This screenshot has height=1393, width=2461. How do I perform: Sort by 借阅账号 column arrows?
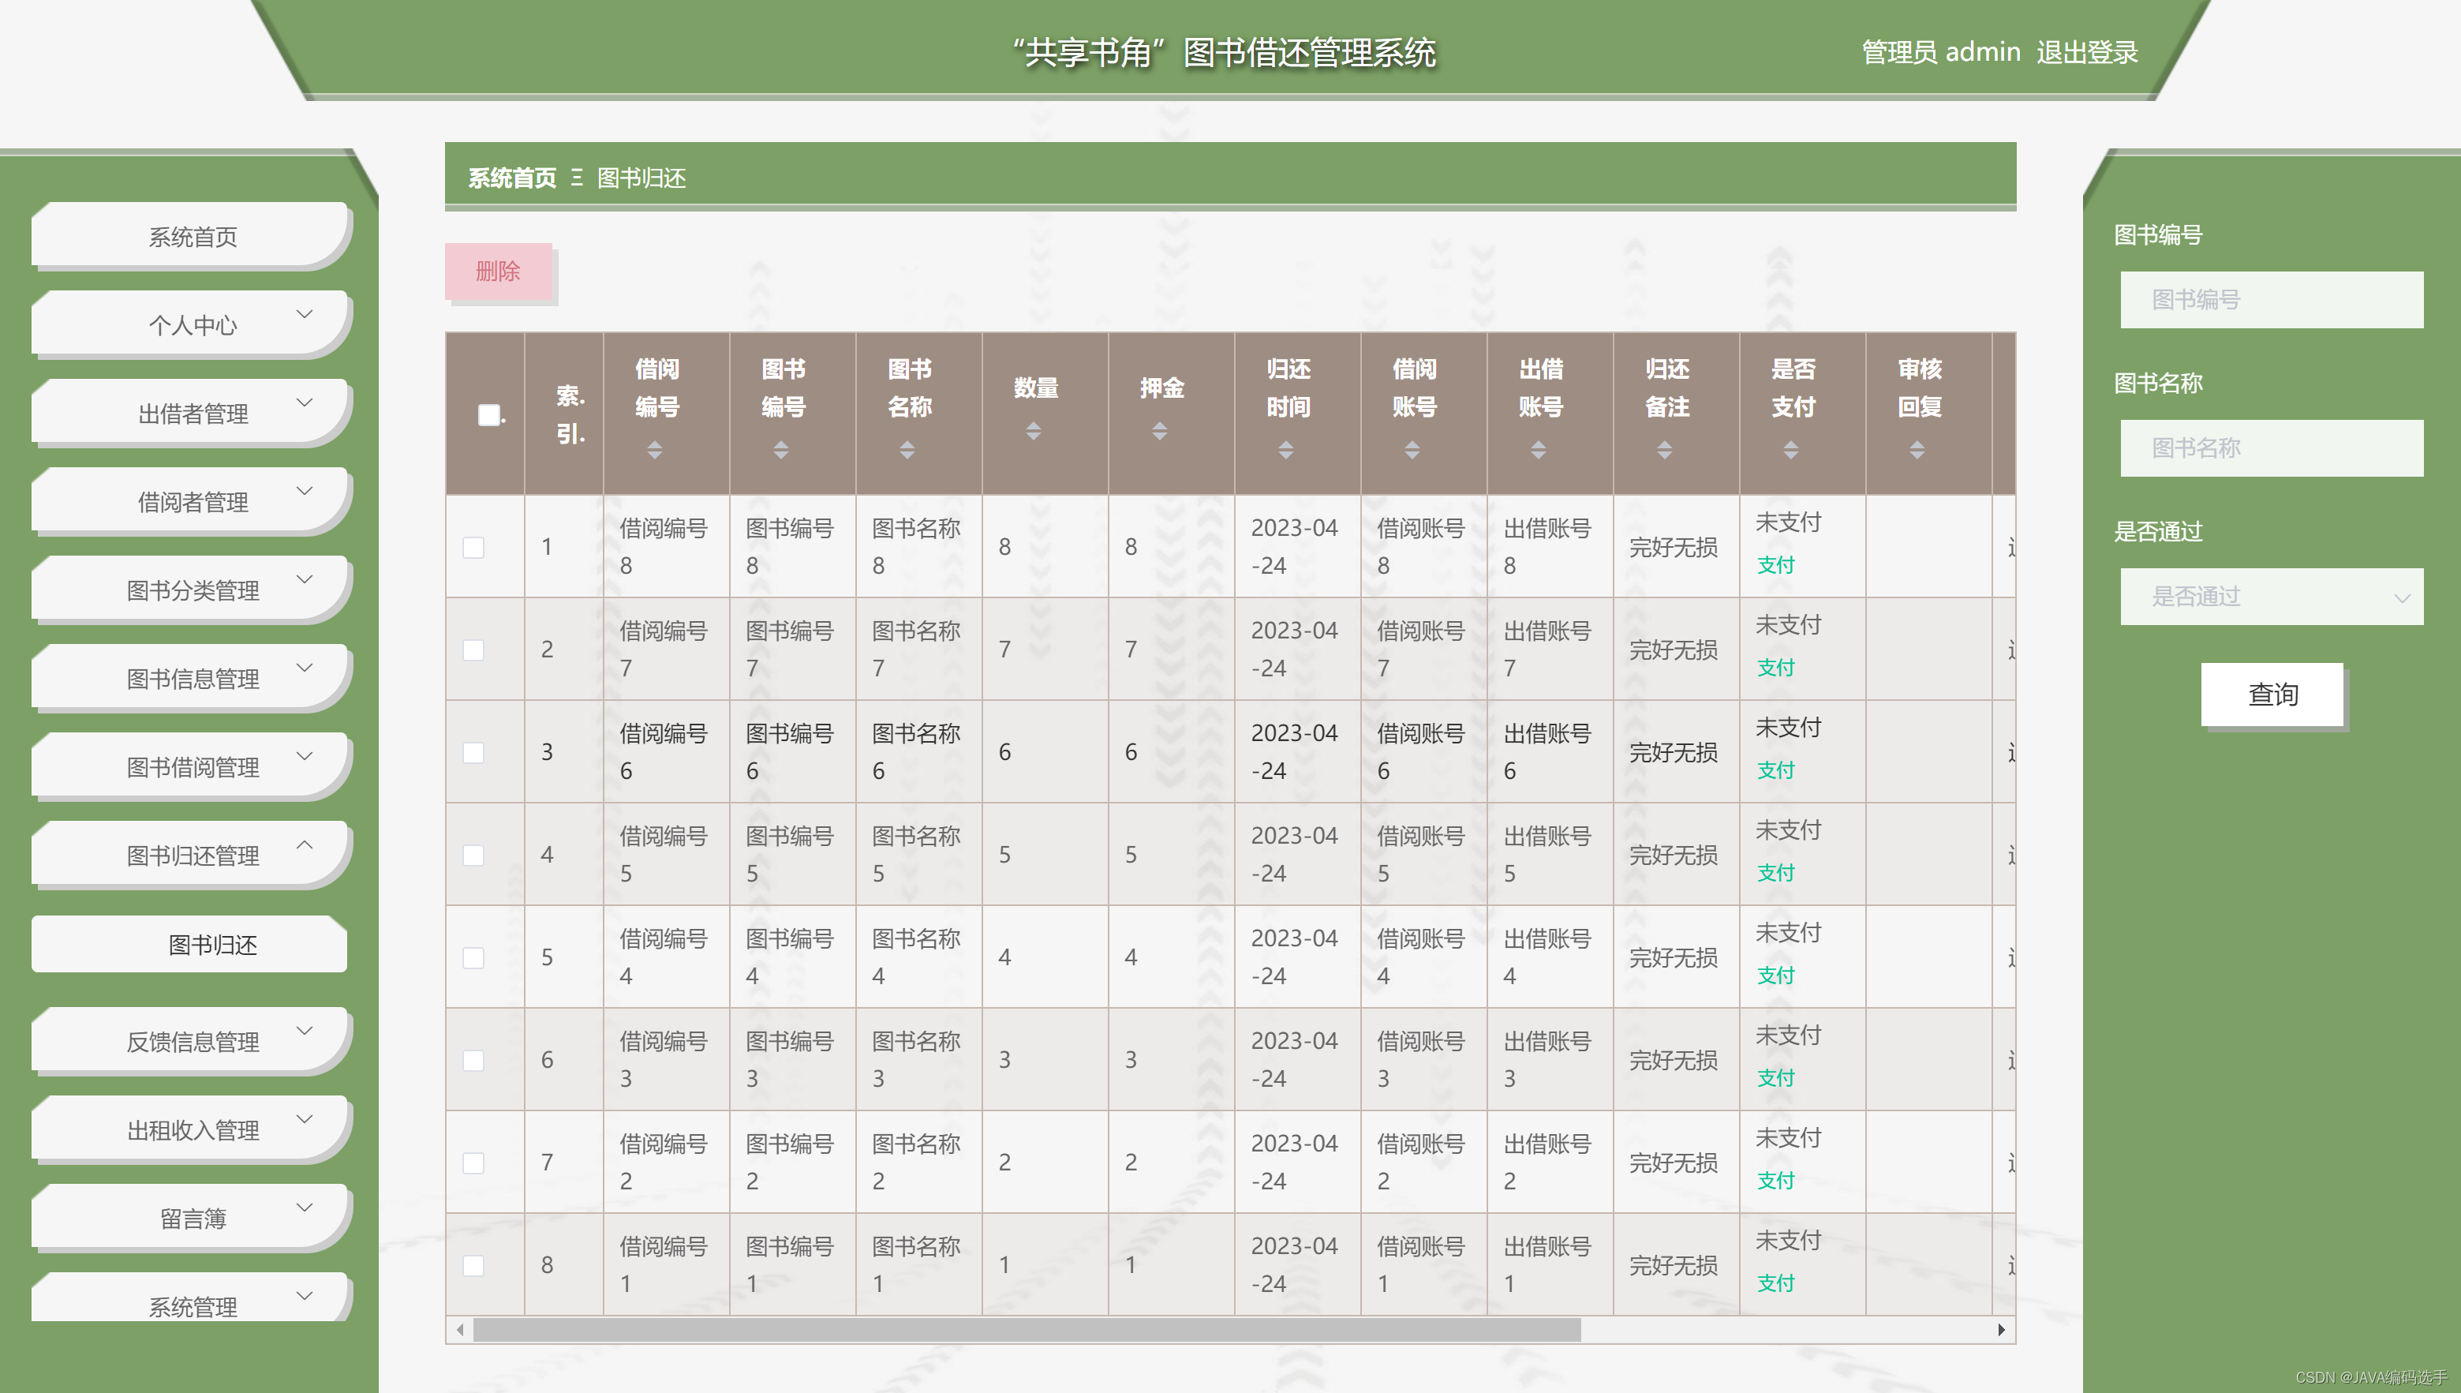(1412, 450)
